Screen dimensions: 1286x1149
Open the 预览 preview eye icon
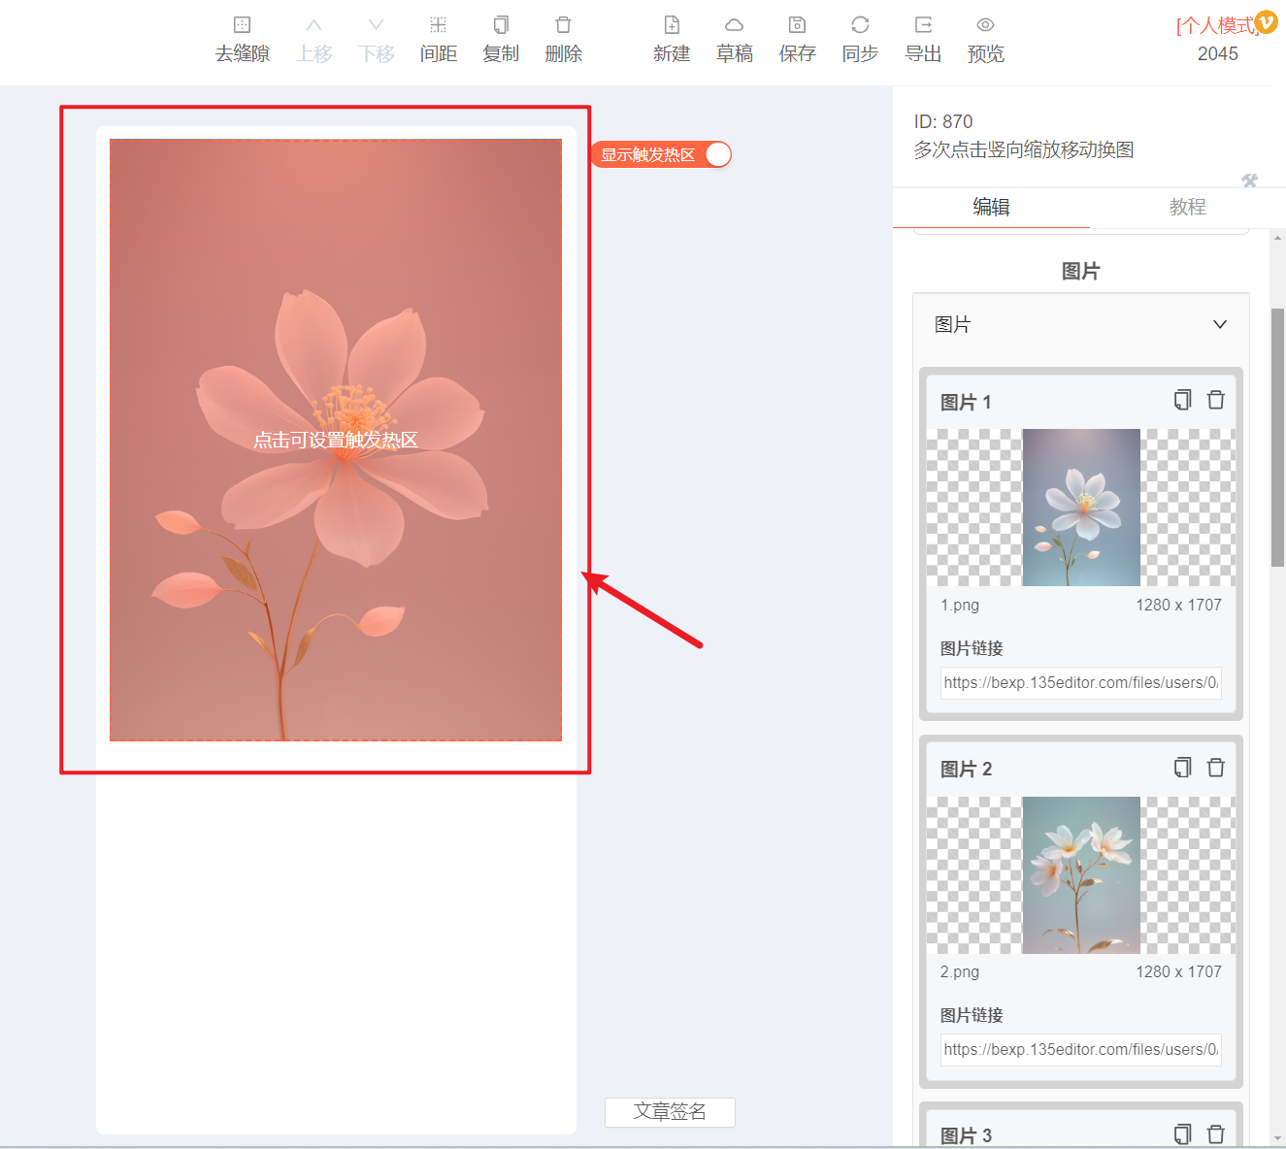point(986,40)
